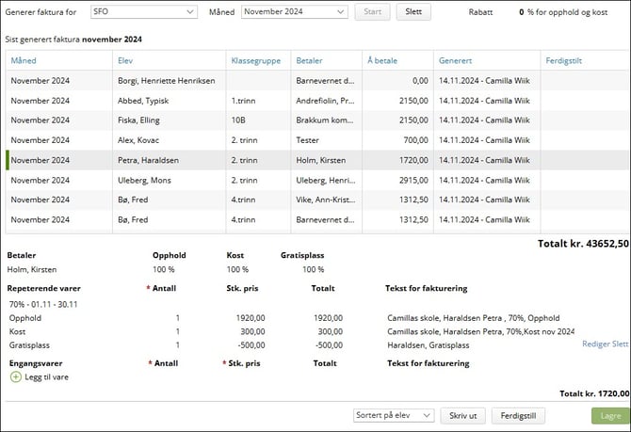Sort by the Klassegruppe column header
The image size is (631, 432).
[255, 60]
